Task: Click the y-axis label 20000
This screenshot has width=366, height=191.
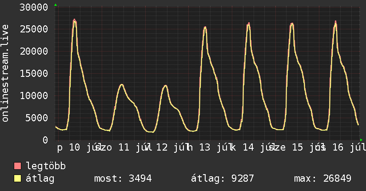Action: pyautogui.click(x=34, y=52)
